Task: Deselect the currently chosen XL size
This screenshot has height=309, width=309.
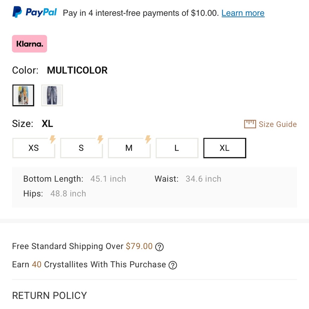Action: pyautogui.click(x=224, y=148)
